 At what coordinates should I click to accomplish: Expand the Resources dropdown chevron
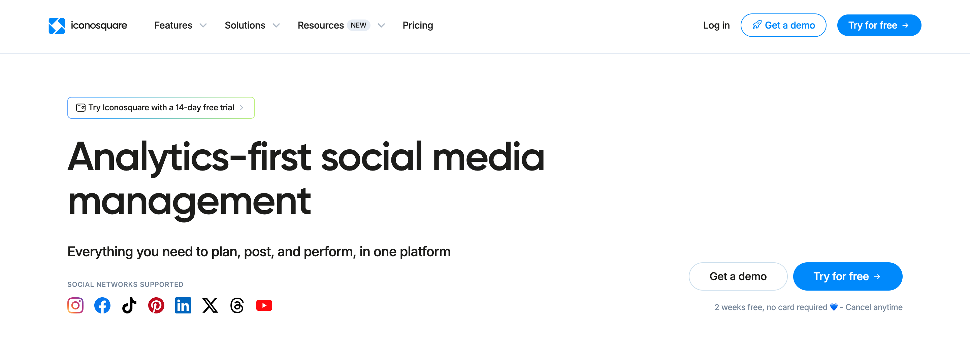coord(381,26)
